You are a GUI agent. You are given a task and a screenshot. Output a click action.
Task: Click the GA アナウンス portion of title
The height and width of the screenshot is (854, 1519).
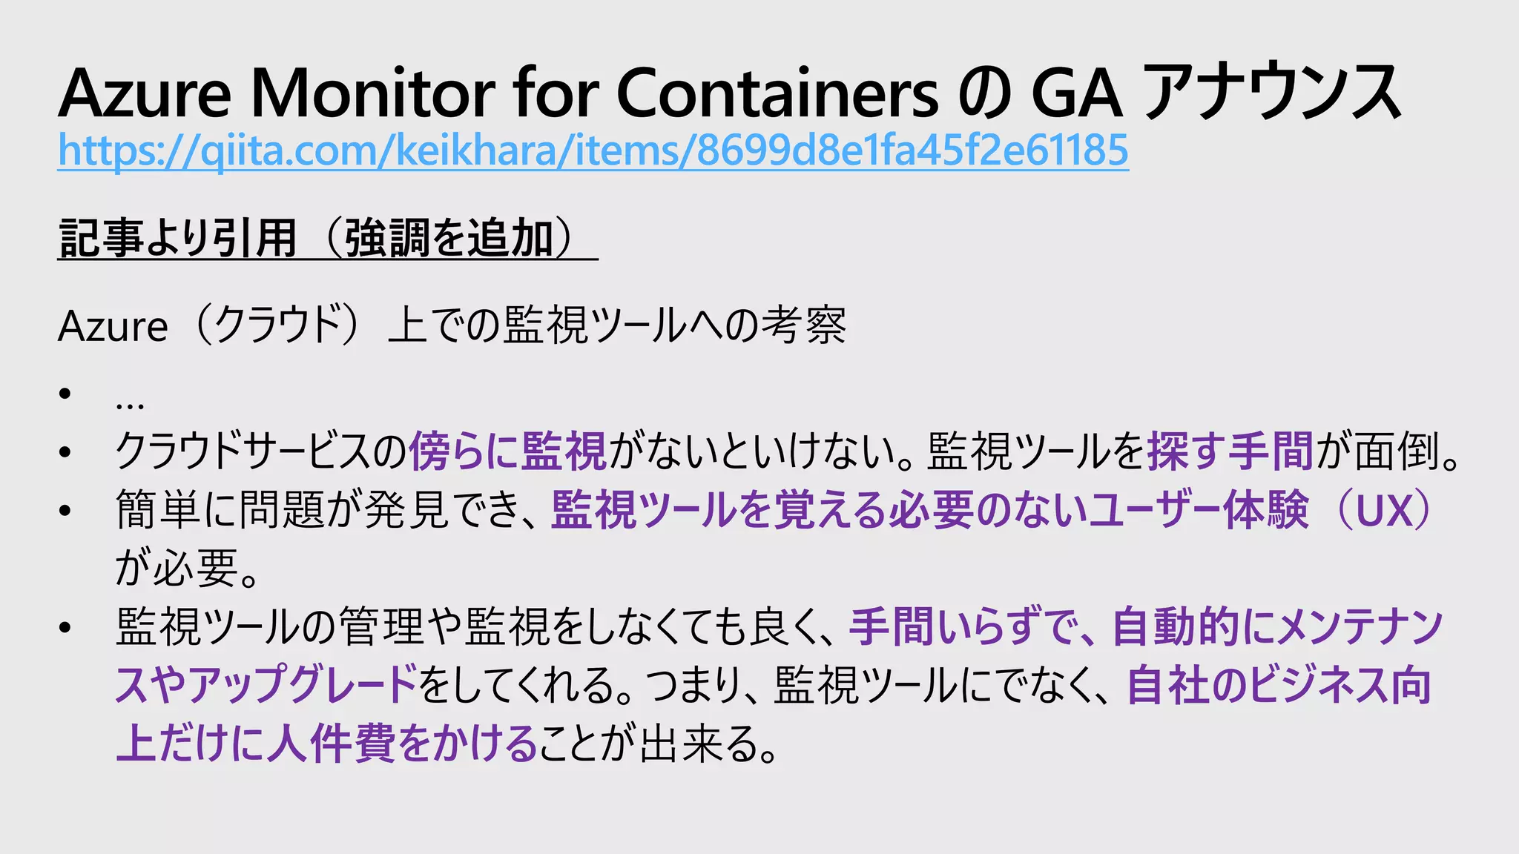tap(1215, 93)
